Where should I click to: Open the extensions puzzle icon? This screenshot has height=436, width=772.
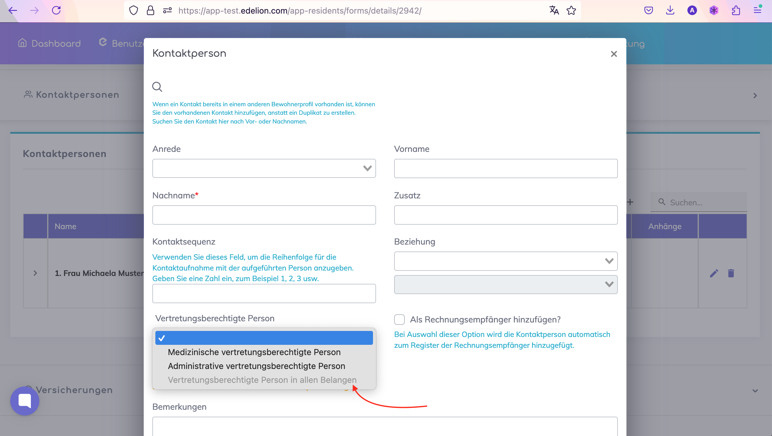[736, 11]
